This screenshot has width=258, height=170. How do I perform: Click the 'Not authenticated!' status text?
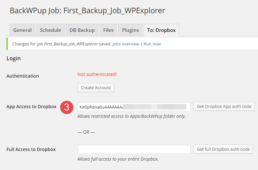[97, 74]
